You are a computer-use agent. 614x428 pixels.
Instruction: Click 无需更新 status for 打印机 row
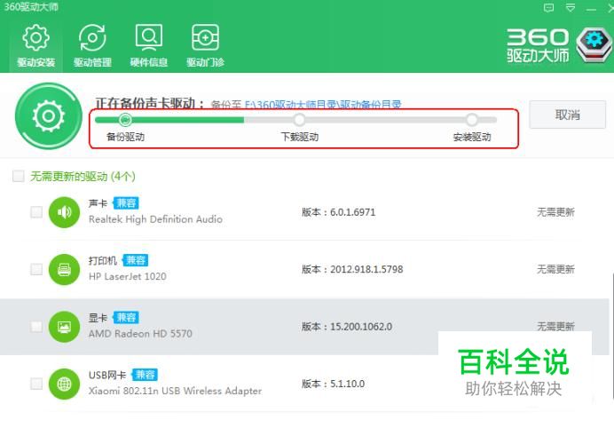[x=555, y=269]
